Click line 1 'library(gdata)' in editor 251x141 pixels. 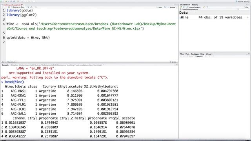tap(20, 11)
